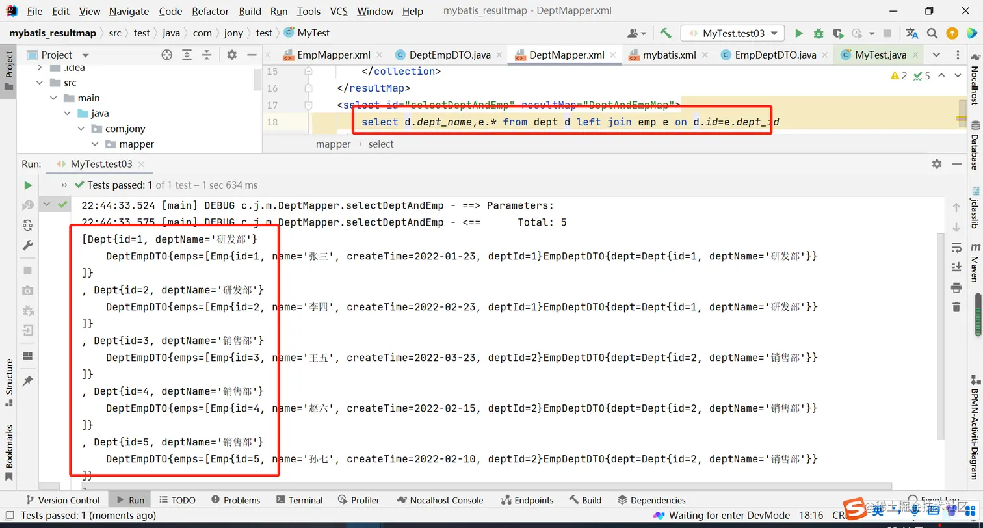Image resolution: width=983 pixels, height=528 pixels.
Task: Collapse the passed test tree node
Action: [47, 205]
